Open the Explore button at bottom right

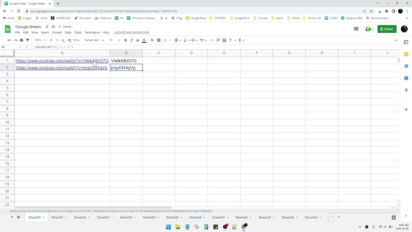[x=393, y=217]
